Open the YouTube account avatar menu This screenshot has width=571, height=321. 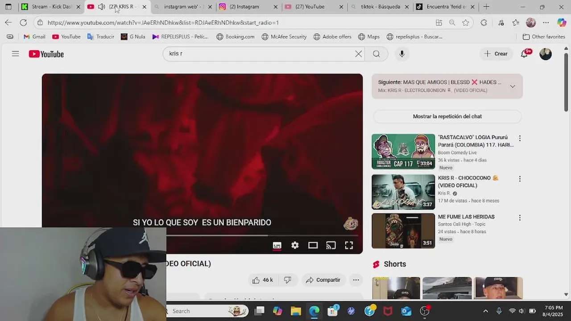[x=546, y=54]
